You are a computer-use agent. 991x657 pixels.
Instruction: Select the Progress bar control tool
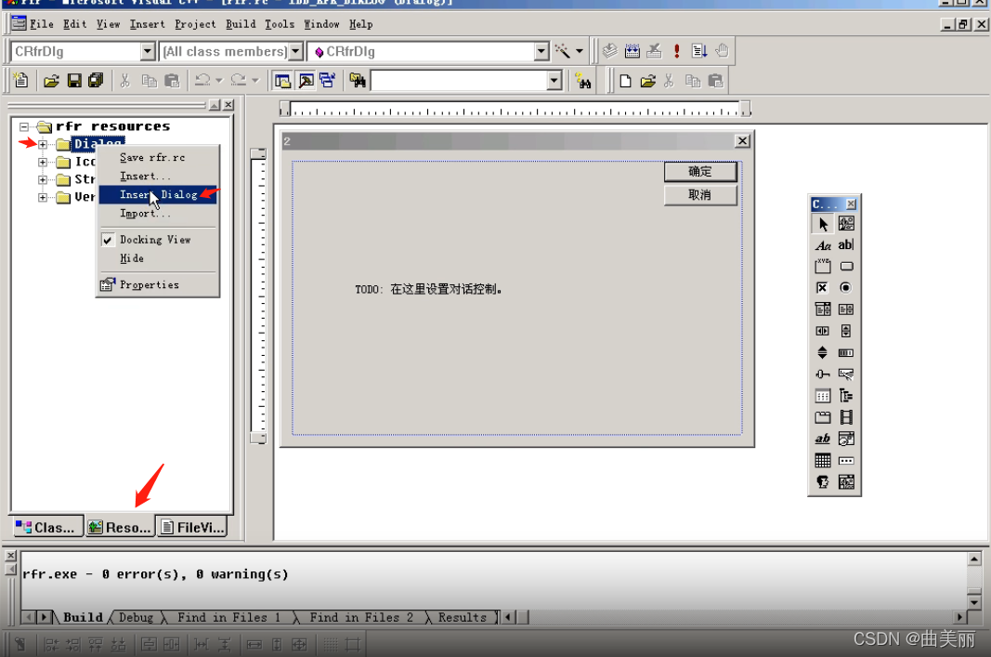coord(845,352)
